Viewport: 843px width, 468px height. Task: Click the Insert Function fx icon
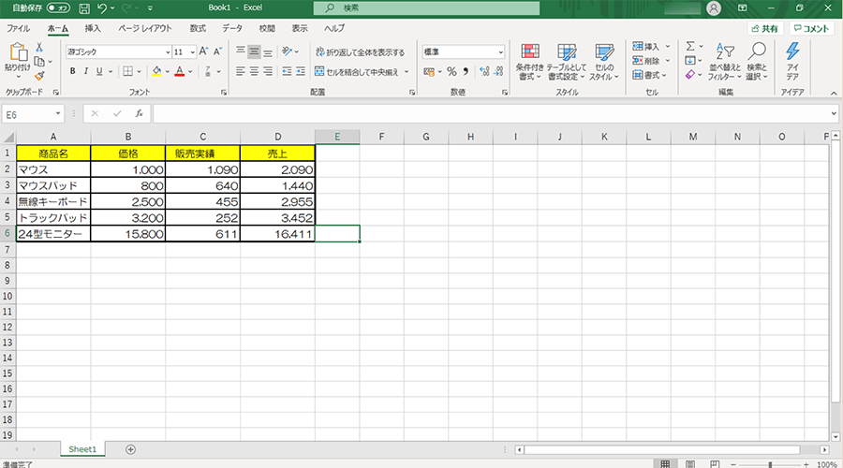[139, 113]
